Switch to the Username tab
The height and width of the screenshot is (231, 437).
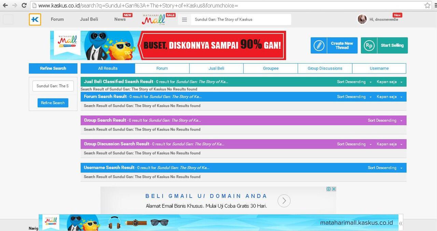click(379, 68)
